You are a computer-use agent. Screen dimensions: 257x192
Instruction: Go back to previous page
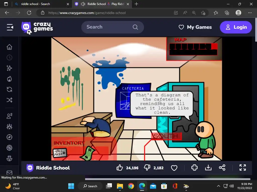point(7,13)
